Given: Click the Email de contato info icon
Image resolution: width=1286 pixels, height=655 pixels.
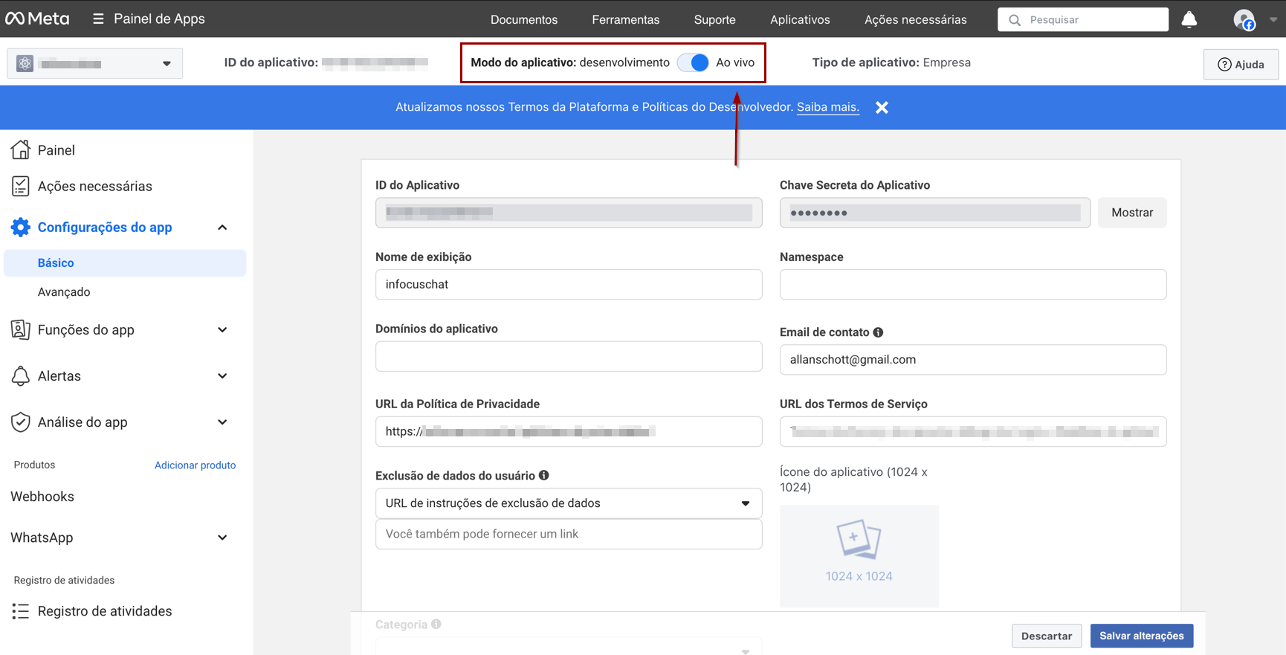Looking at the screenshot, I should (878, 332).
